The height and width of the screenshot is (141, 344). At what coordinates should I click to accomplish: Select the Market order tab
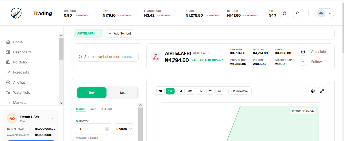[81, 109]
